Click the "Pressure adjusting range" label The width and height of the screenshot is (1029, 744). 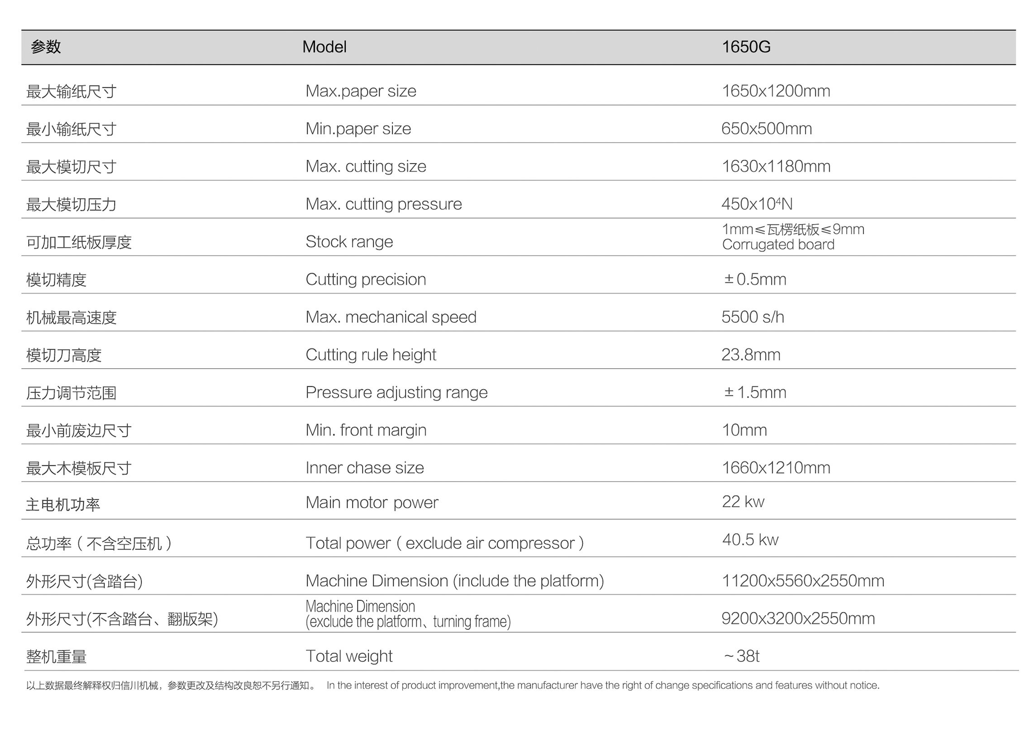tap(396, 392)
